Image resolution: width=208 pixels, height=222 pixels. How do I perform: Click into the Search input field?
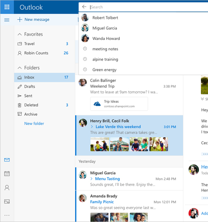148,7
